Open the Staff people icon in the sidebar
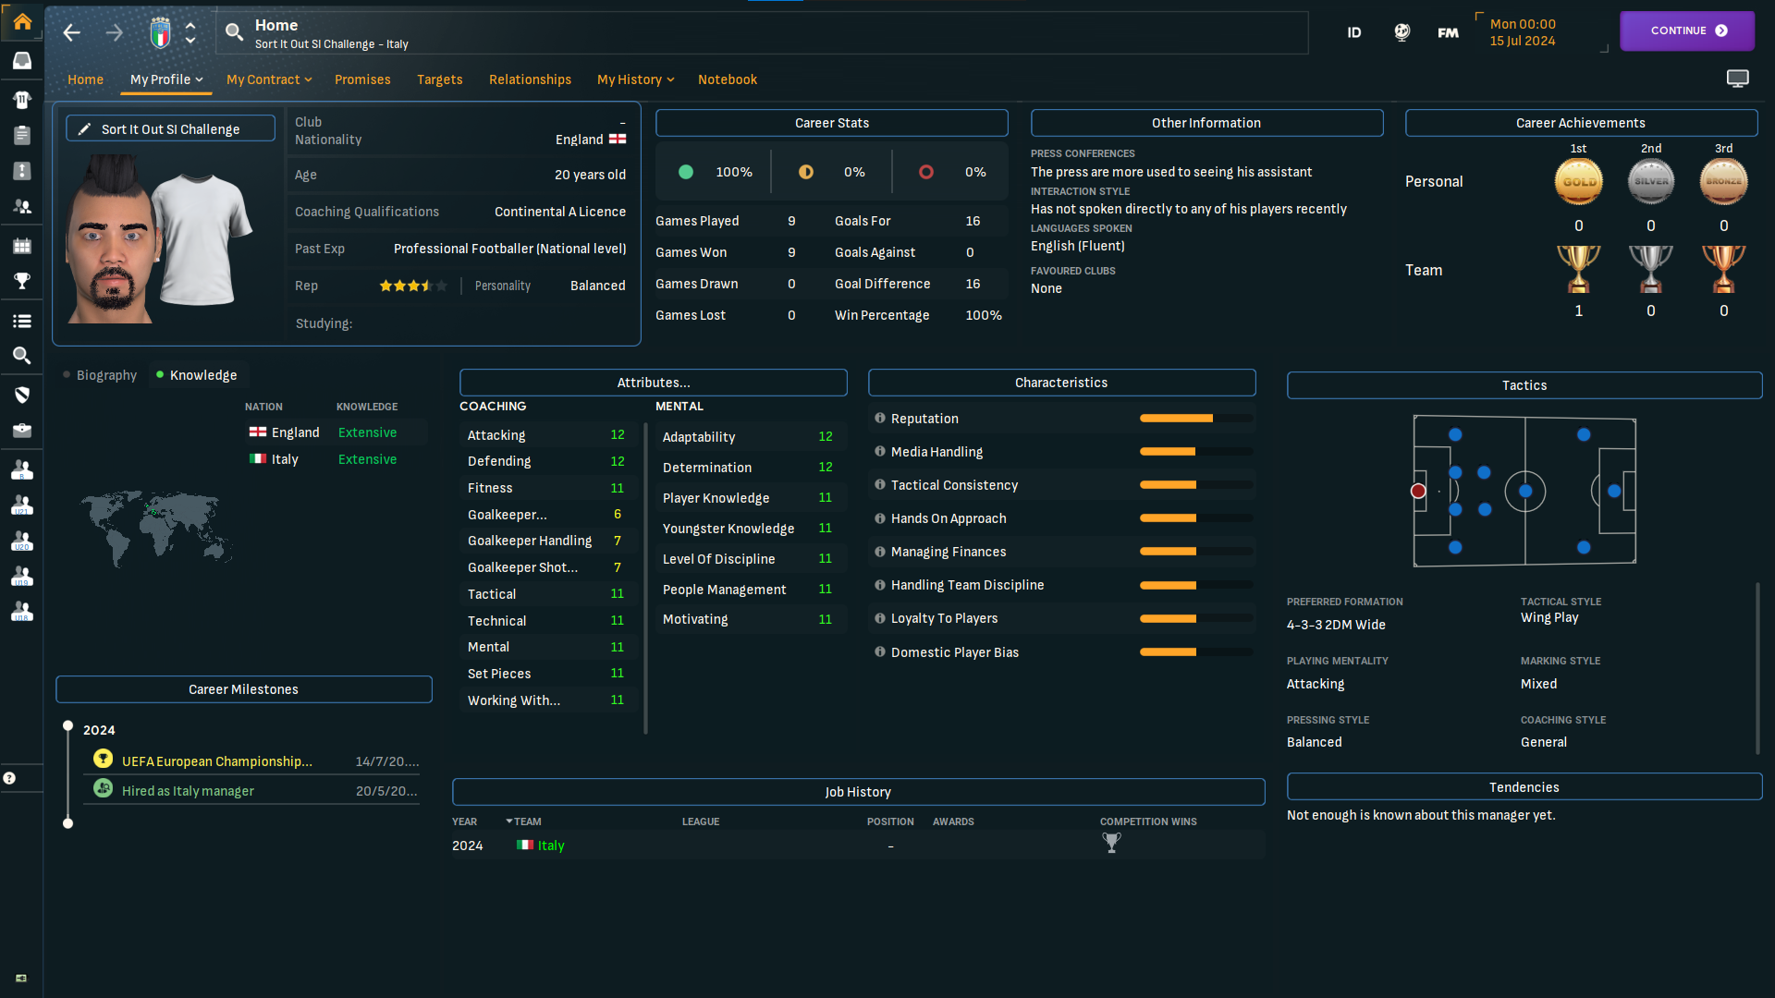Image resolution: width=1775 pixels, height=998 pixels. (22, 207)
